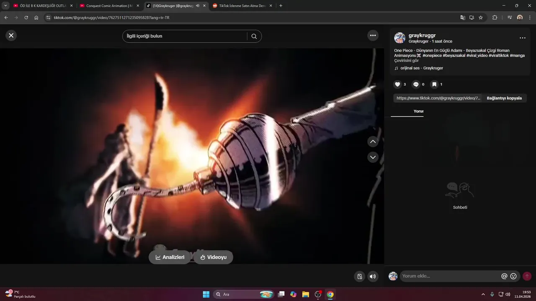Open graykruggr profile avatar
This screenshot has width=536, height=301.
coord(399,38)
